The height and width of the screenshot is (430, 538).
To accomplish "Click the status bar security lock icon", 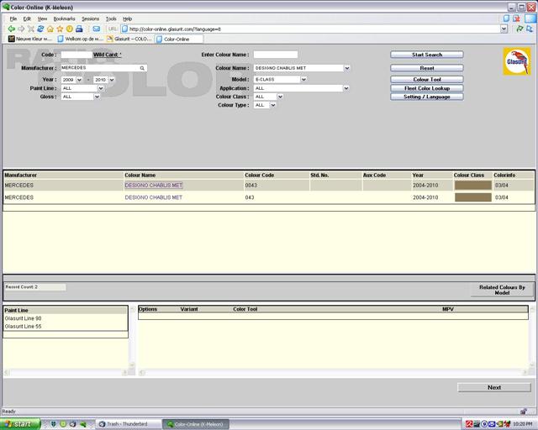I will [523, 412].
